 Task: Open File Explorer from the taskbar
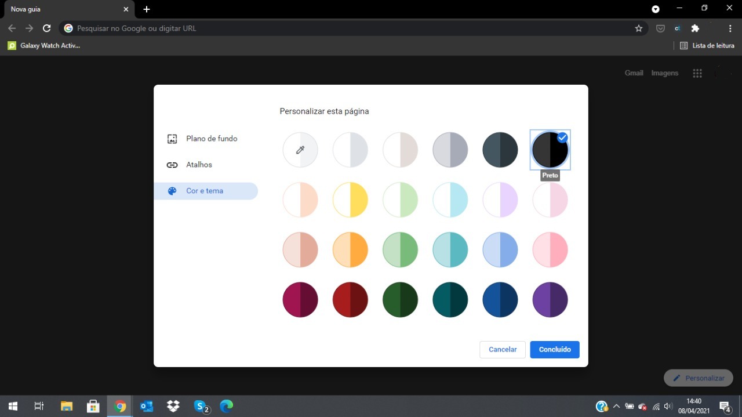66,406
